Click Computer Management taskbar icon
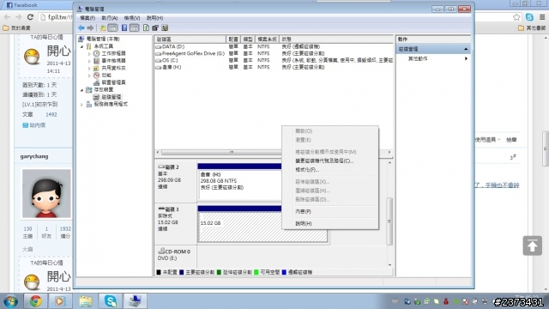 click(136, 301)
